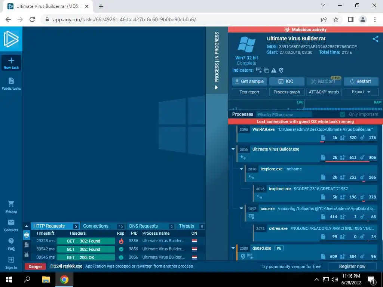Collapse the network requests panel arrow
Screen dimensions: 383x287
(x=27, y=226)
